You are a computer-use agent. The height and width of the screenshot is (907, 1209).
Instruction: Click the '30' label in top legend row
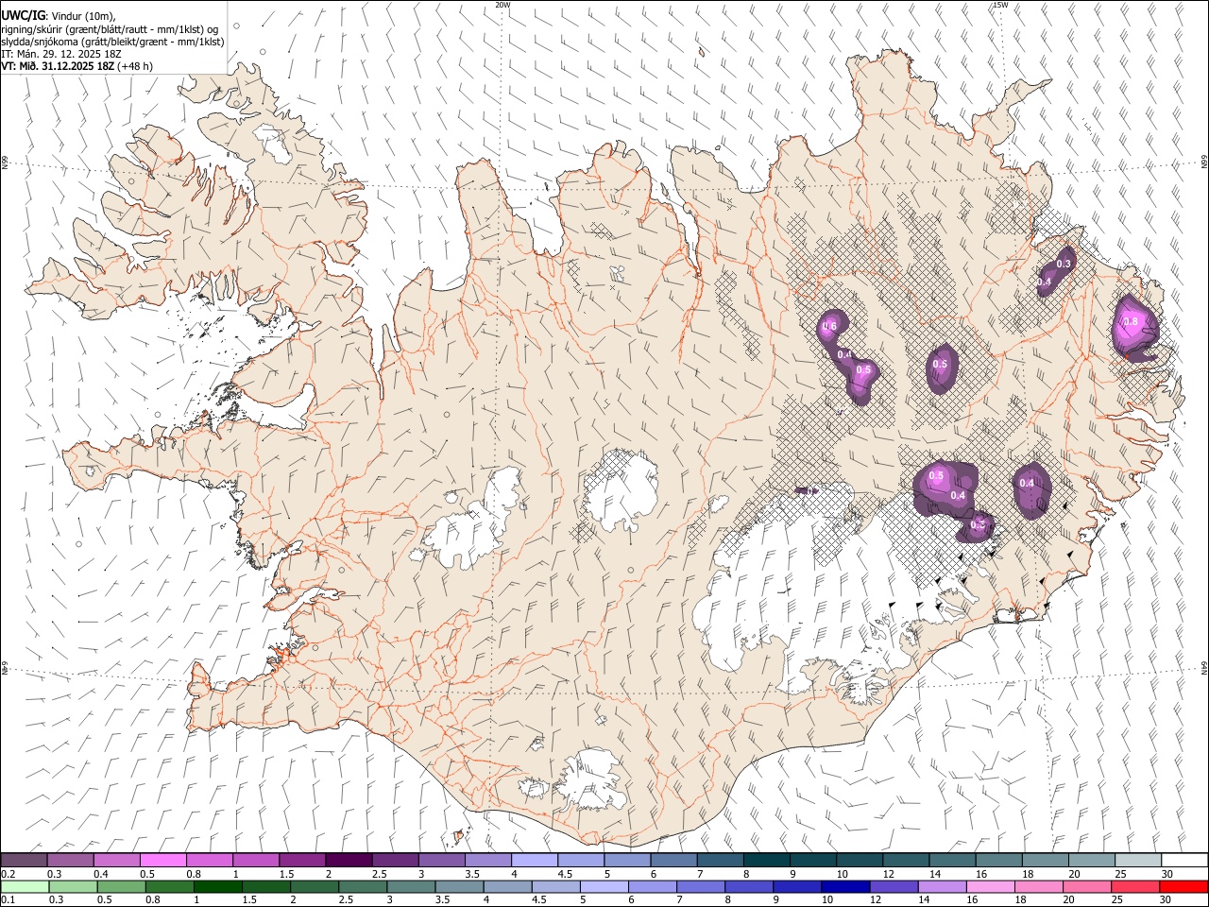coord(1167,874)
